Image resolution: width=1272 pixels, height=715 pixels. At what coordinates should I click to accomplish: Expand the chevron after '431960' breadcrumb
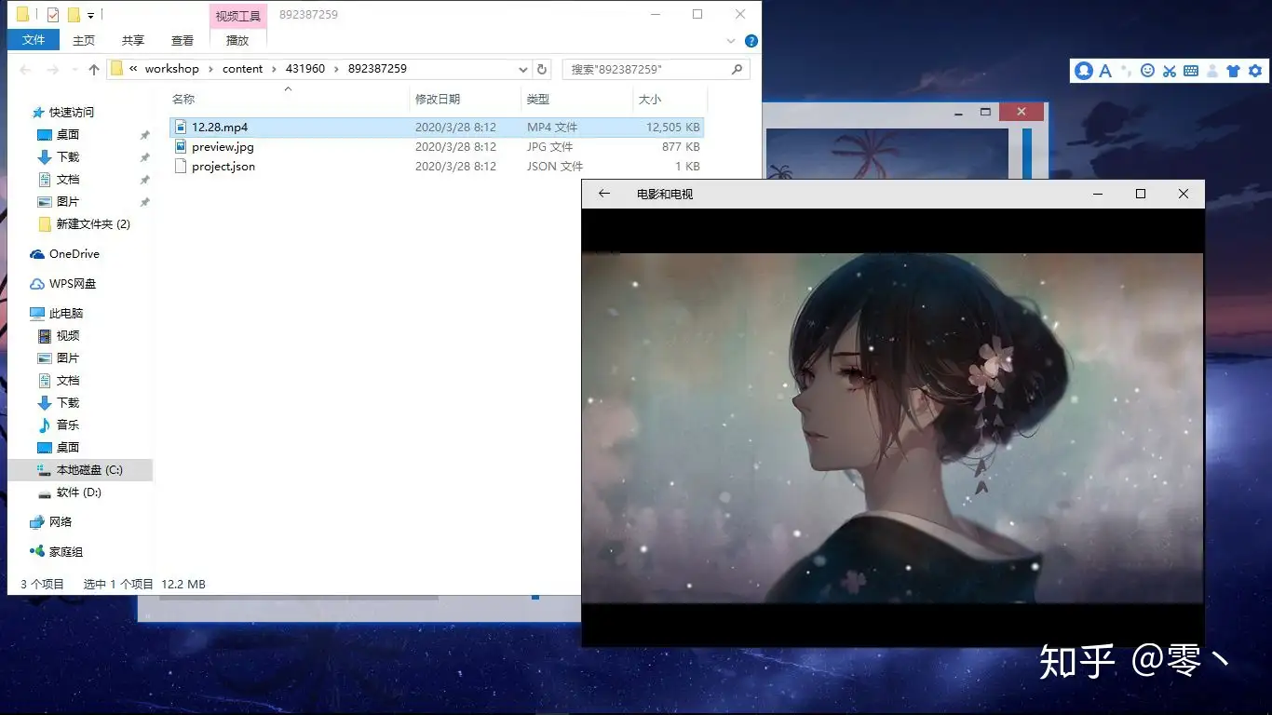[336, 69]
